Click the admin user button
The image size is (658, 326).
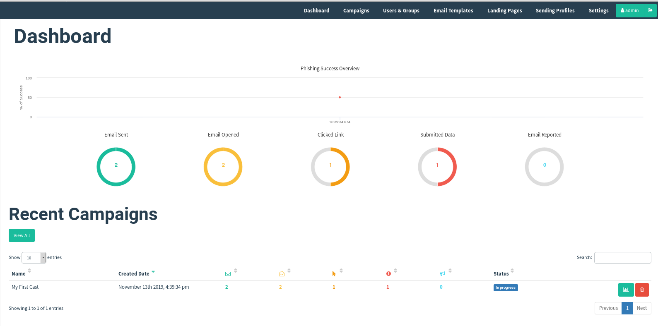(630, 11)
